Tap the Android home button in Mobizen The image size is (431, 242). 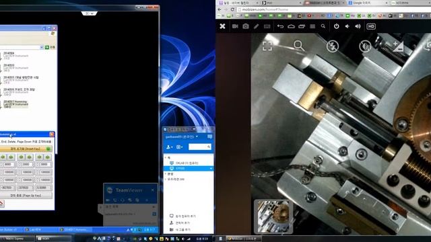point(291,26)
